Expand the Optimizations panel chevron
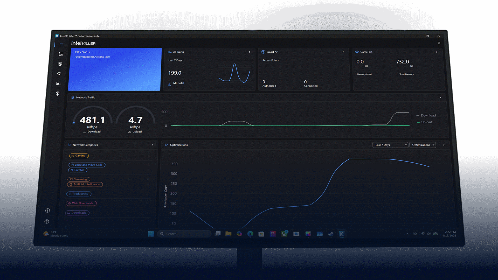The height and width of the screenshot is (280, 498). 444,145
